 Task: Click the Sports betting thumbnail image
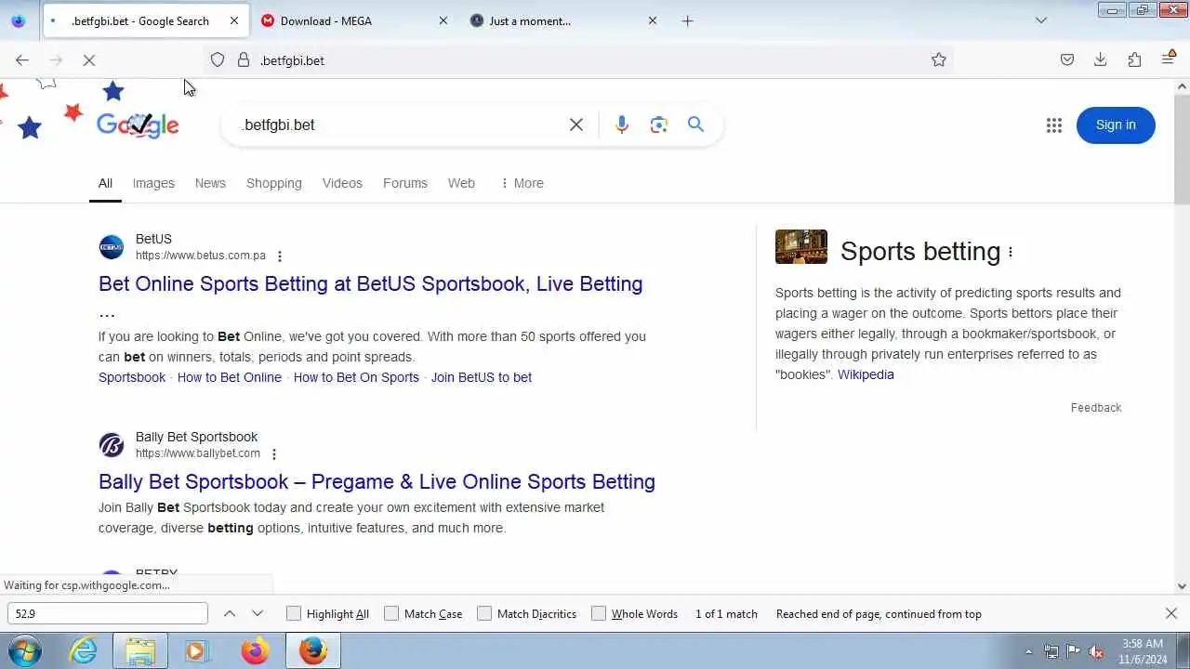tap(801, 247)
